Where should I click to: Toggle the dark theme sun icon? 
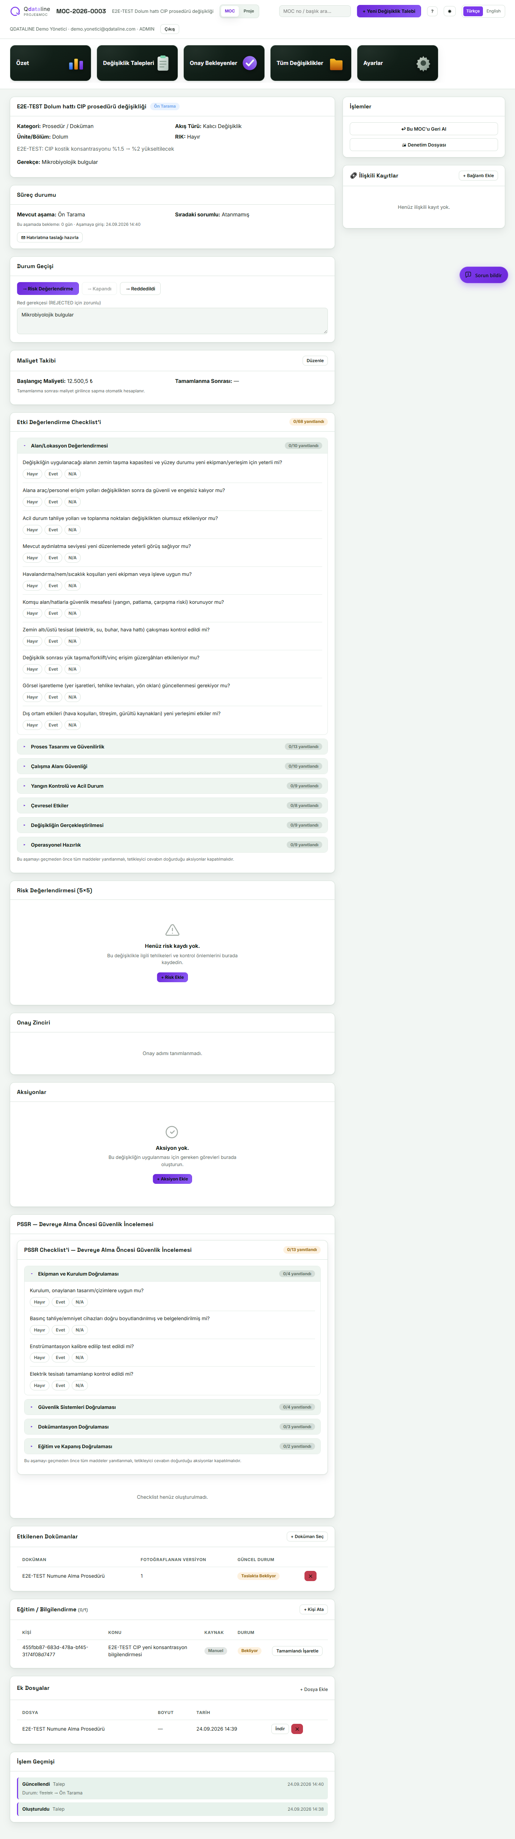pos(449,11)
